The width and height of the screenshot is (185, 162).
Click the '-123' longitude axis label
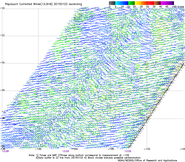147,149
